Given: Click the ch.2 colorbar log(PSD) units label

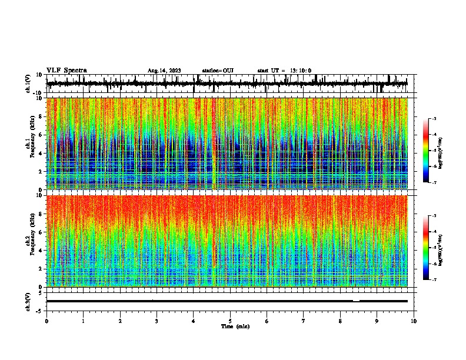Looking at the screenshot, I should click(x=441, y=250).
